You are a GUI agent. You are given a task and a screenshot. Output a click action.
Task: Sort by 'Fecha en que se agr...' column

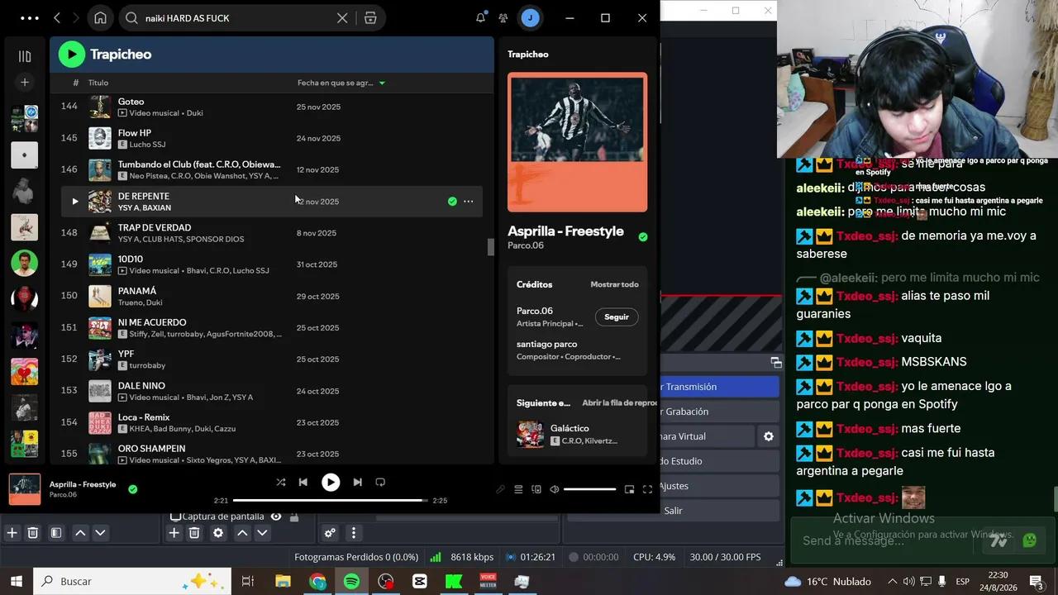[x=341, y=83]
